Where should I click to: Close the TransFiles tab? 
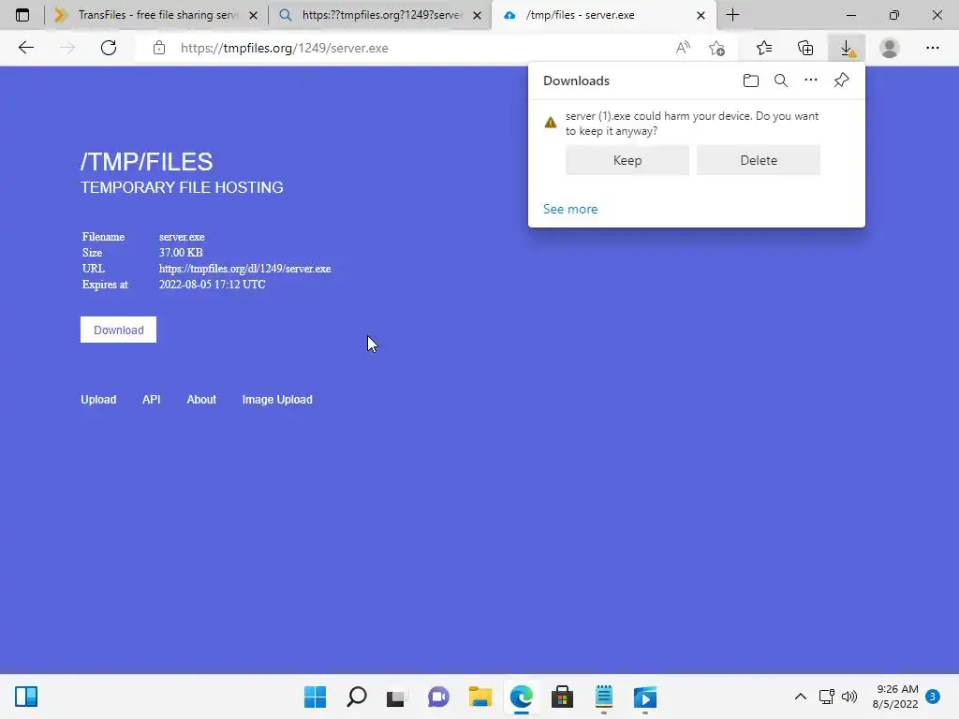(x=253, y=15)
